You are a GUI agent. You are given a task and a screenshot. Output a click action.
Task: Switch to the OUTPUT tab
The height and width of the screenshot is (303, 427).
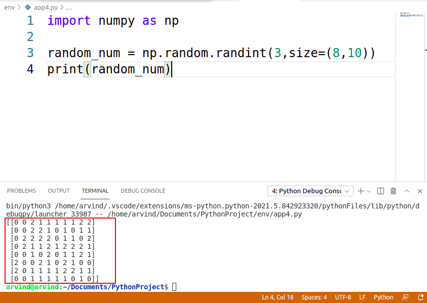pyautogui.click(x=59, y=191)
